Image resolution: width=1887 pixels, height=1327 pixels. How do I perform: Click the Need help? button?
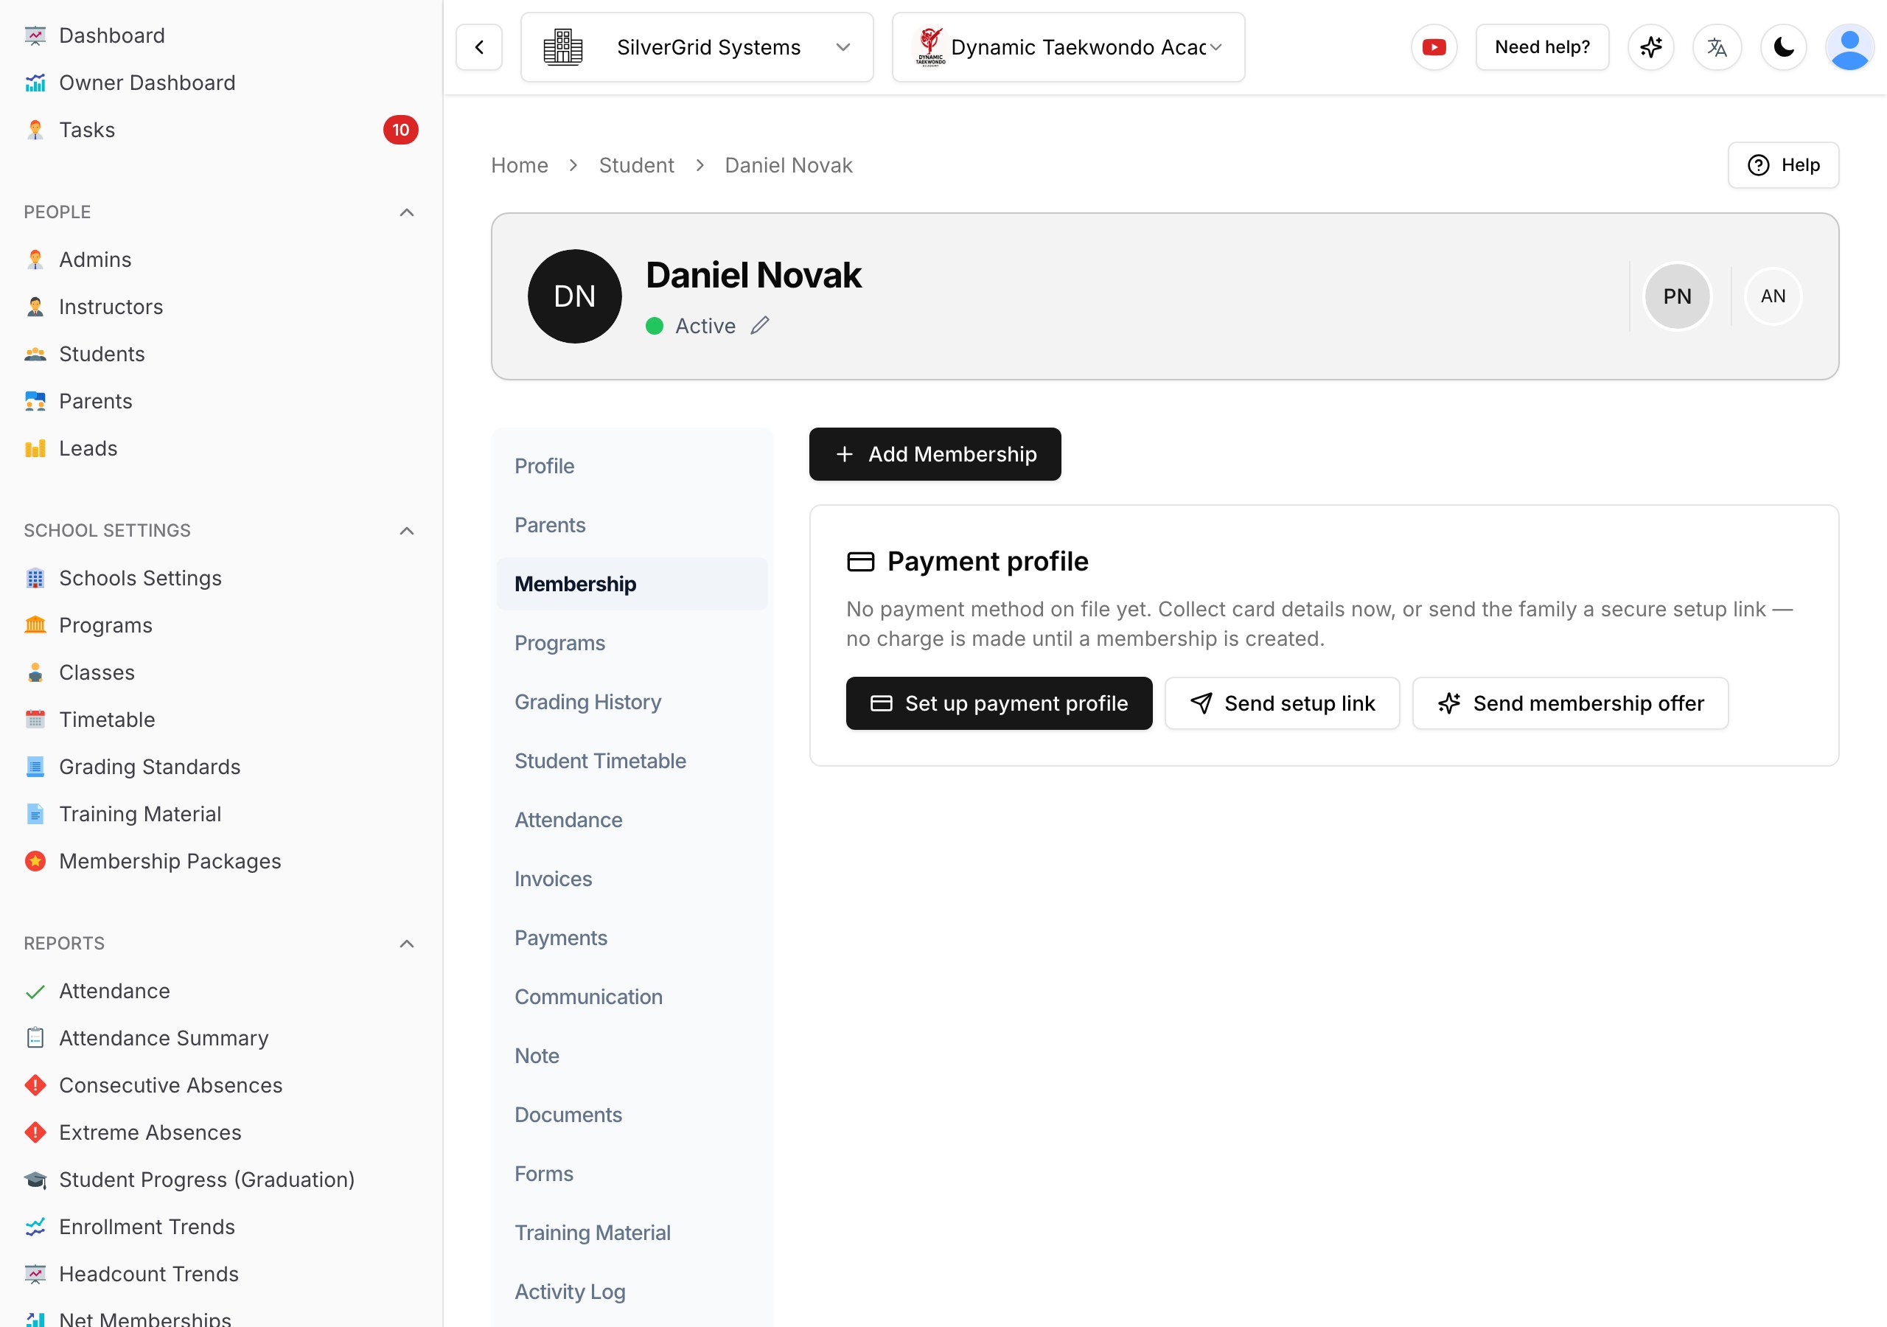[1543, 48]
